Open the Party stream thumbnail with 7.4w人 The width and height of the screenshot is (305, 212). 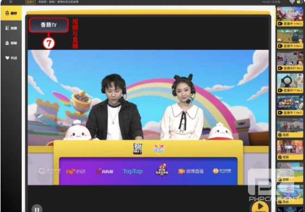290,106
